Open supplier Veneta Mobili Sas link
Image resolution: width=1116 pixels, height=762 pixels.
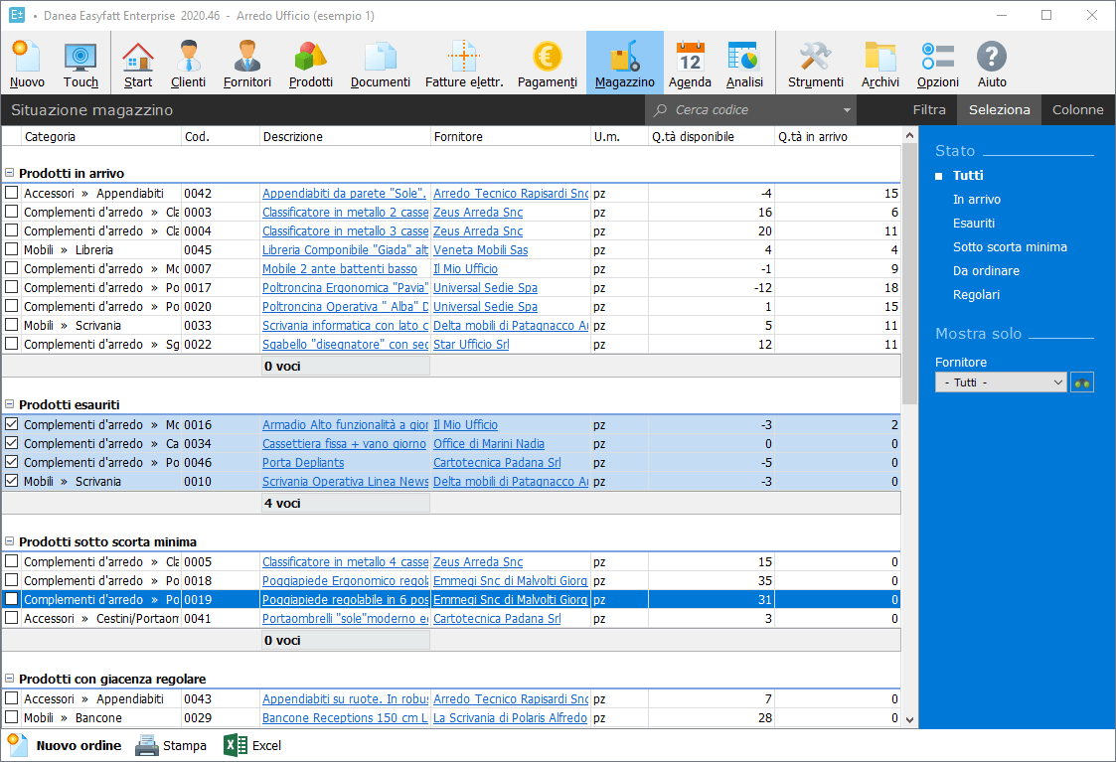480,249
